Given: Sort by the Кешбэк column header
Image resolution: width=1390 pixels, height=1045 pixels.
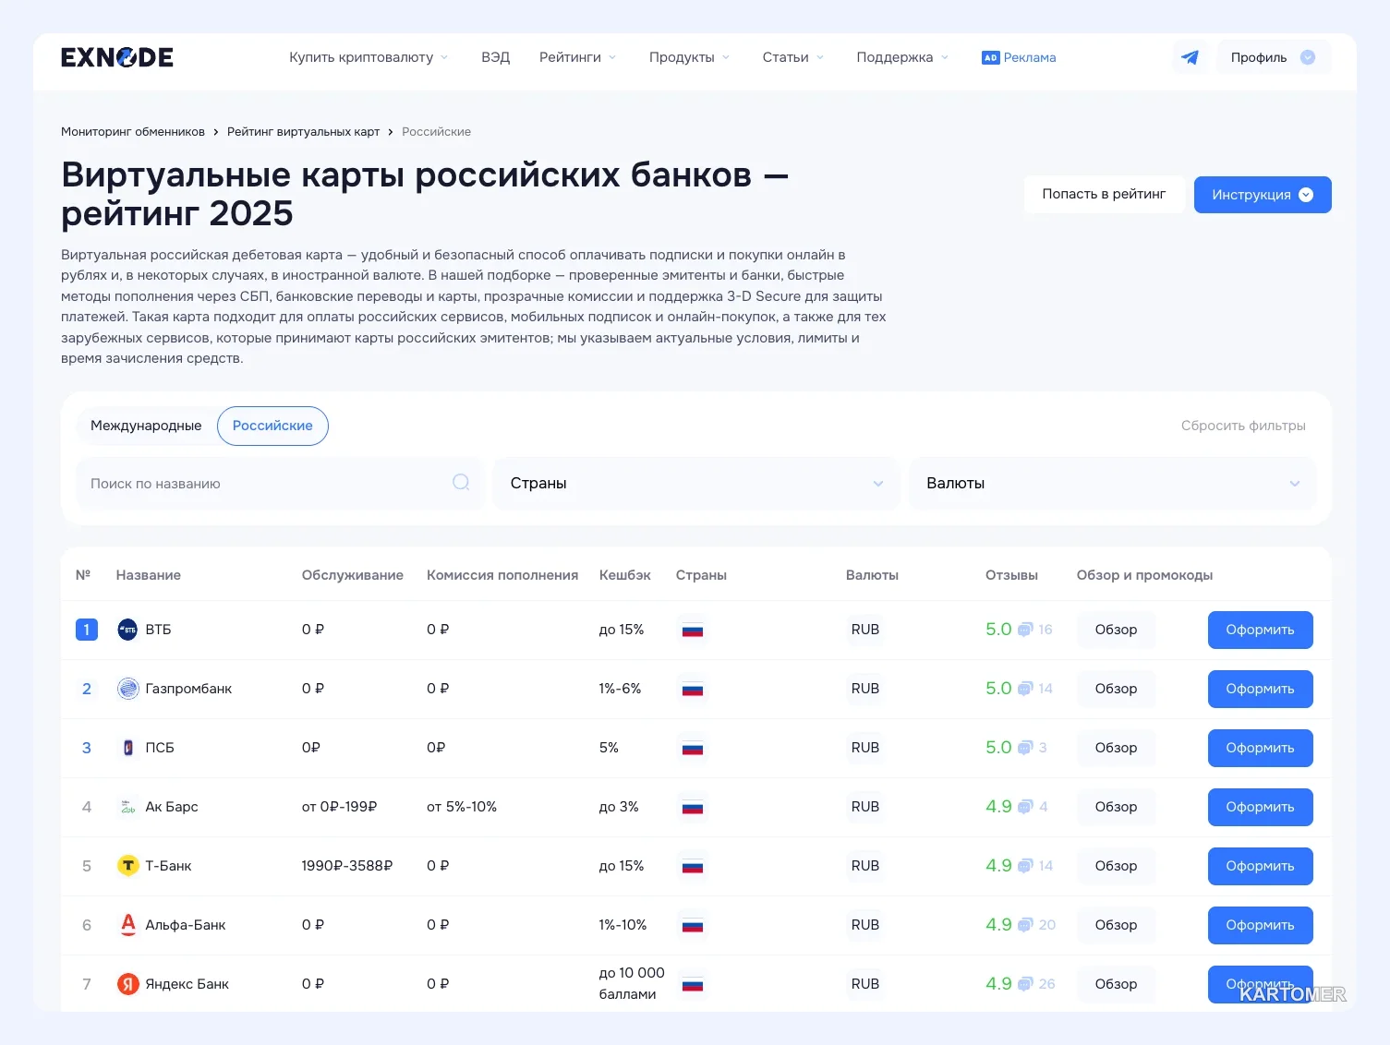Looking at the screenshot, I should coord(624,575).
